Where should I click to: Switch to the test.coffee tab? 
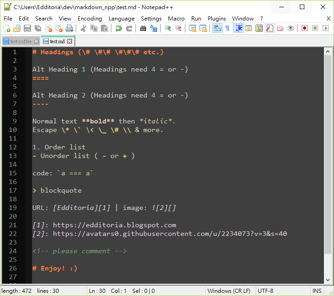tap(21, 41)
